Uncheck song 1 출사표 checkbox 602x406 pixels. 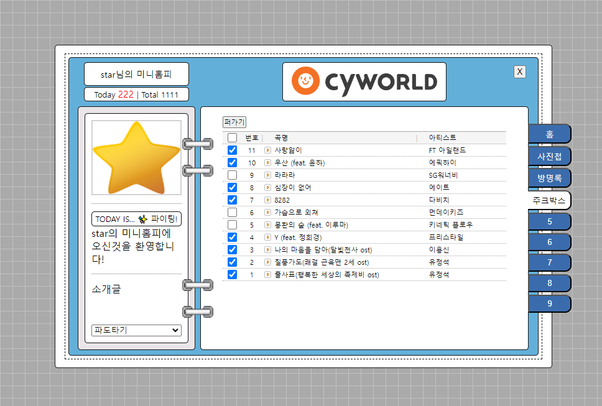[x=232, y=275]
